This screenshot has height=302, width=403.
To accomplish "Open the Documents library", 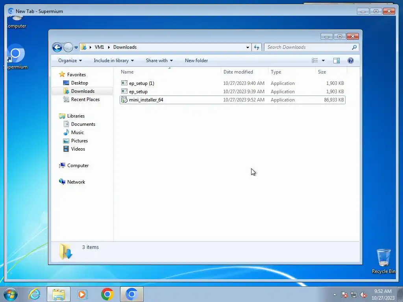I will coord(83,124).
